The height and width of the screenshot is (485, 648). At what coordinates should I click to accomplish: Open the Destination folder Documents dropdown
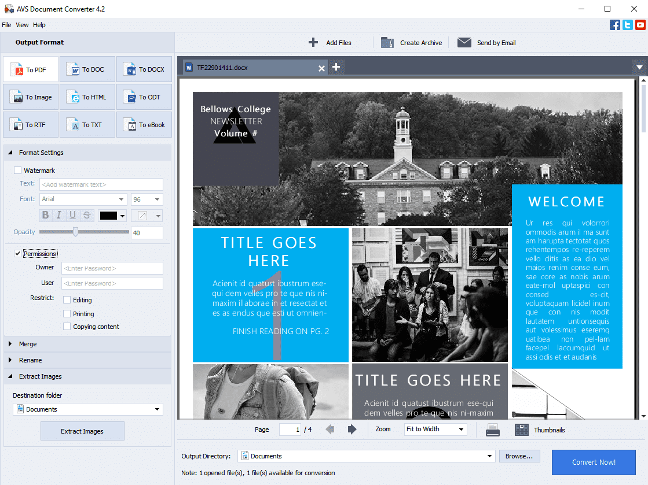(x=88, y=409)
